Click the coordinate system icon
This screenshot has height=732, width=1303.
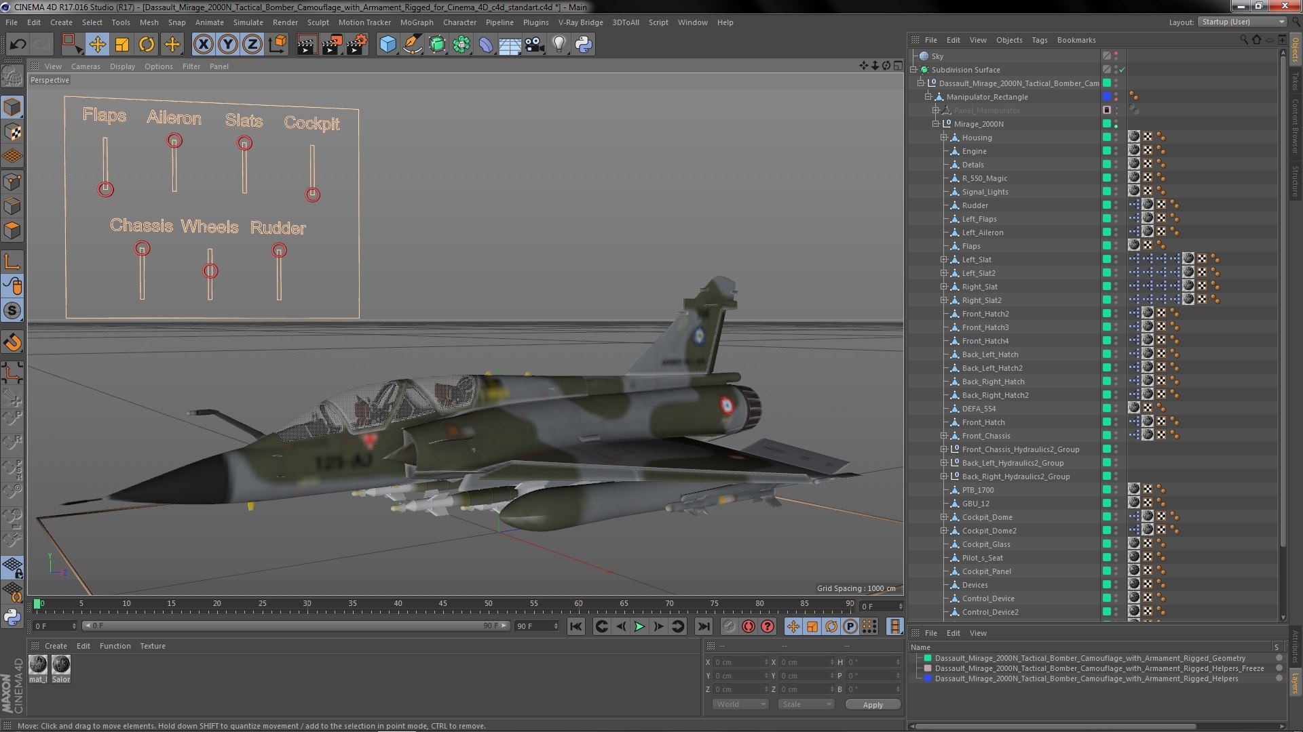pos(278,45)
